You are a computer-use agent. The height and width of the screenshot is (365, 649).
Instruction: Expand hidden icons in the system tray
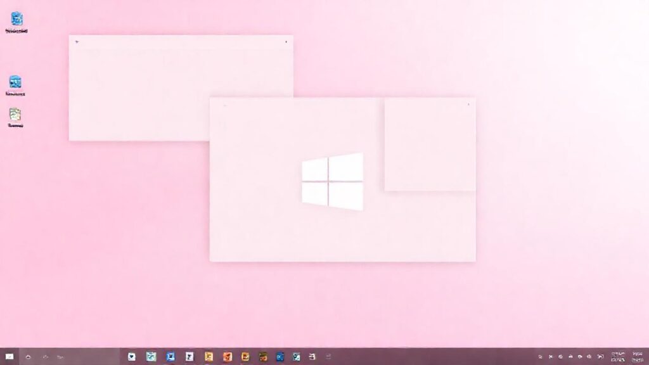(x=540, y=356)
